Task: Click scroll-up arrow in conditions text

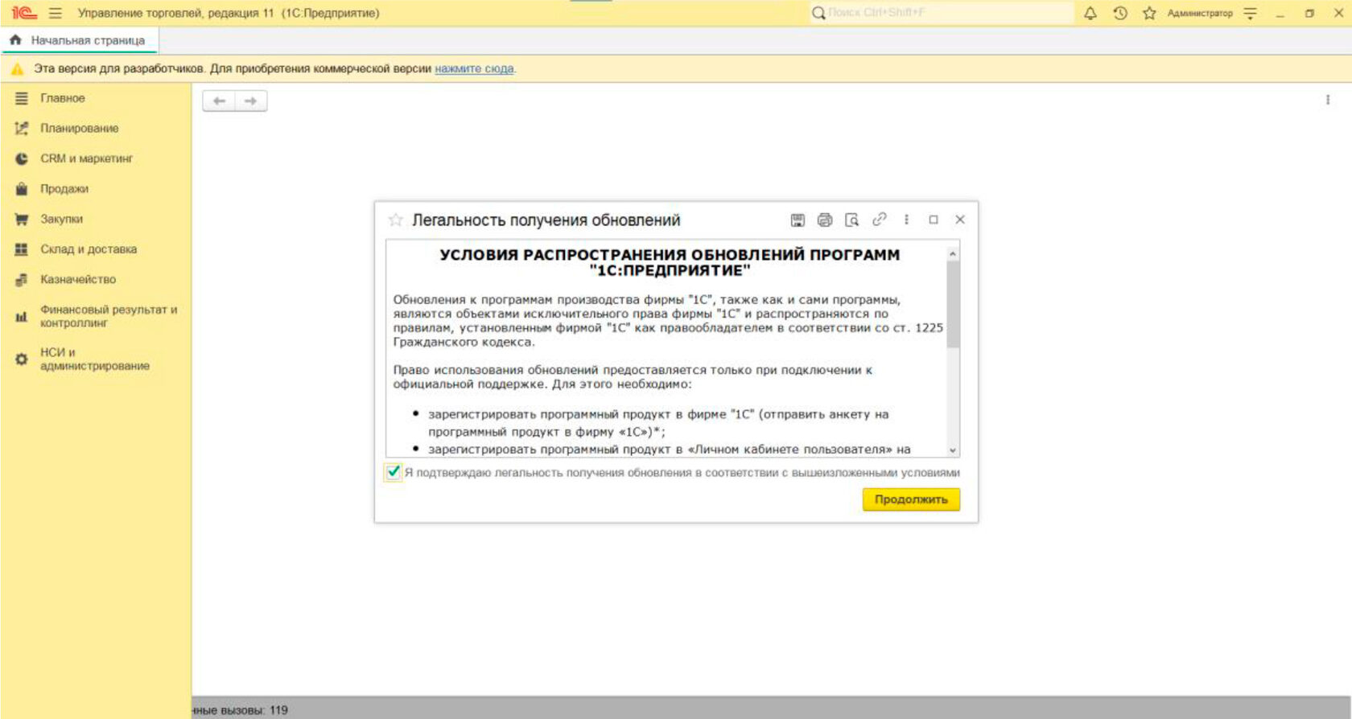Action: (x=953, y=253)
